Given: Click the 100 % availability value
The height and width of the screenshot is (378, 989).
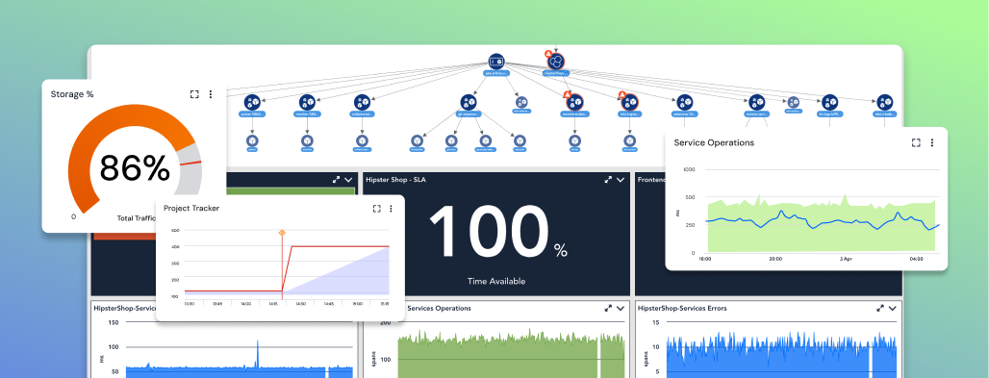Looking at the screenshot, I should [x=498, y=233].
